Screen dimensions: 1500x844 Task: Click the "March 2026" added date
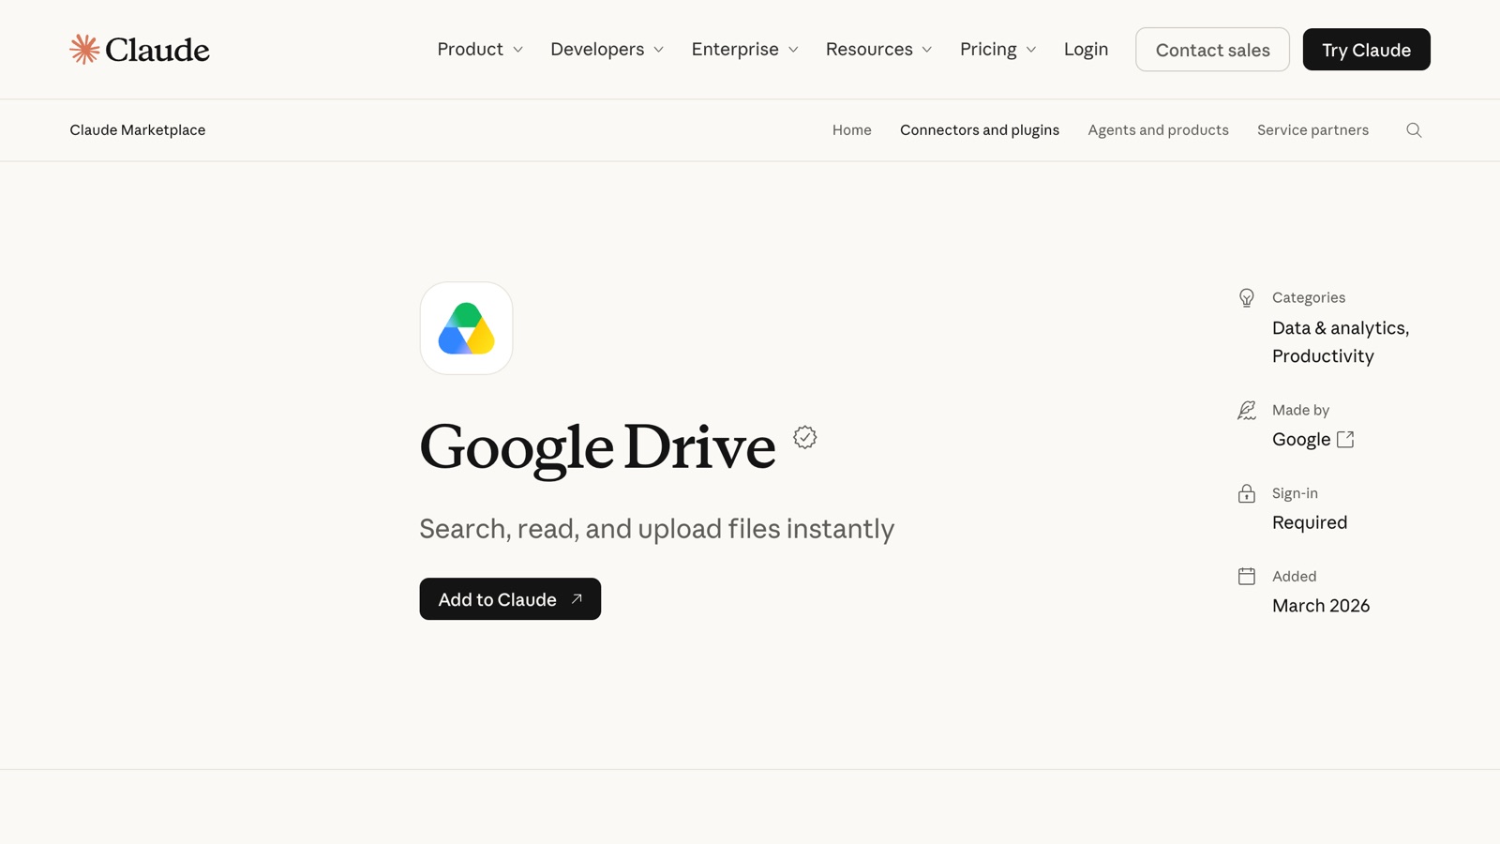point(1321,606)
